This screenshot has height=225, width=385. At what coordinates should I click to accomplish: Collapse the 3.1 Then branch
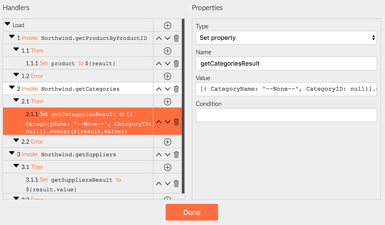click(x=16, y=166)
